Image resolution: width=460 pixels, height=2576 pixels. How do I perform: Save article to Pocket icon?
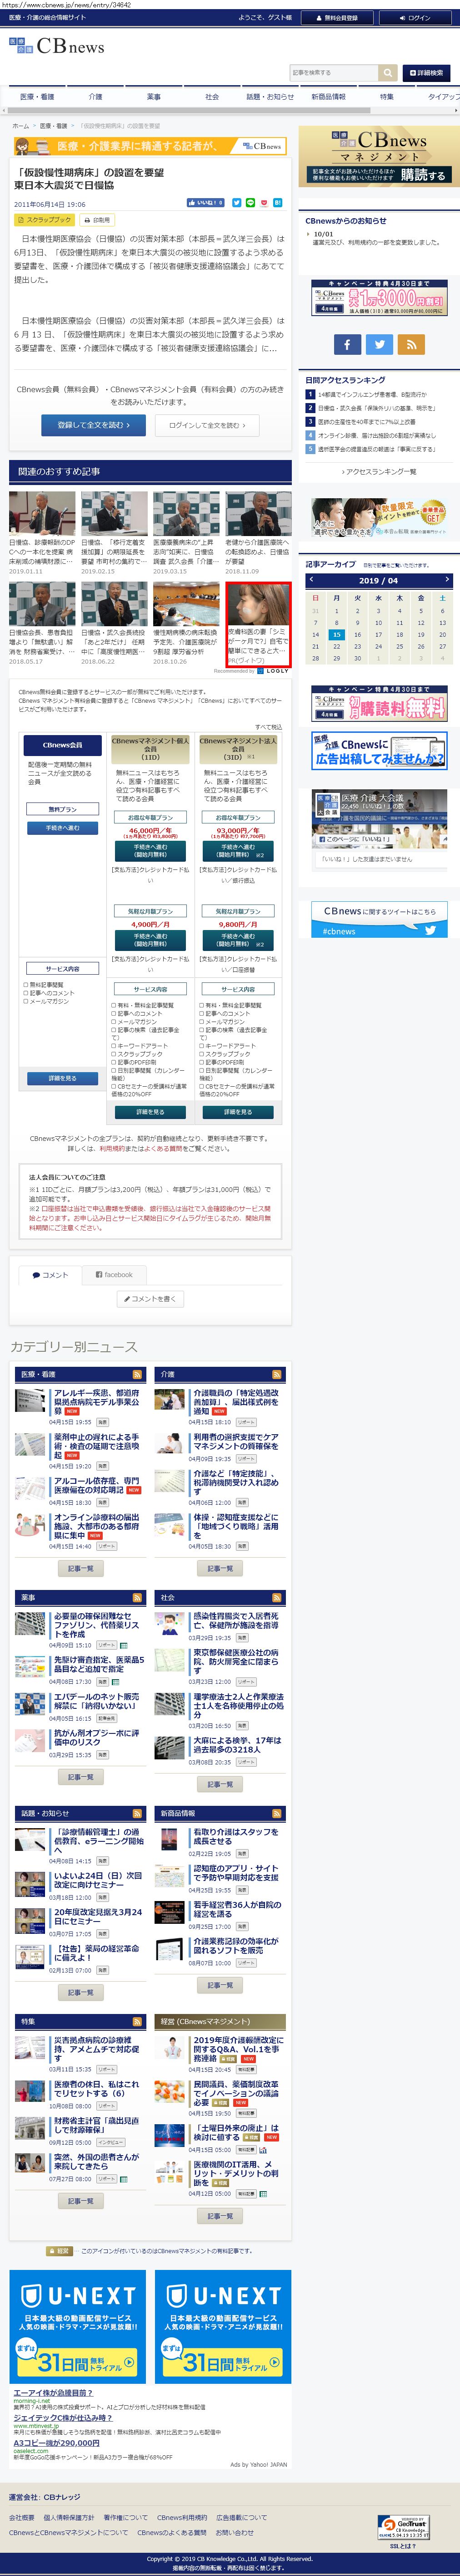coord(265,203)
